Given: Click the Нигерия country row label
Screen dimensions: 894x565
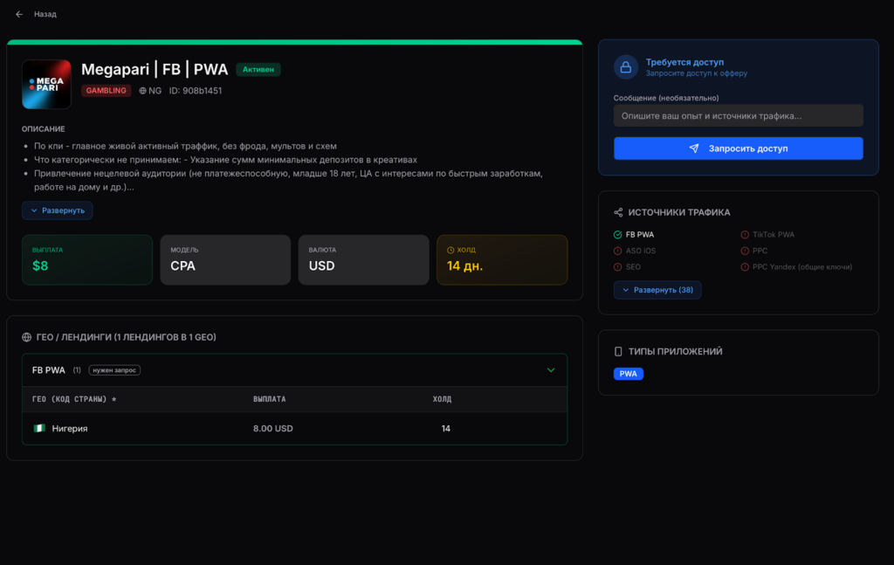Looking at the screenshot, I should [70, 428].
